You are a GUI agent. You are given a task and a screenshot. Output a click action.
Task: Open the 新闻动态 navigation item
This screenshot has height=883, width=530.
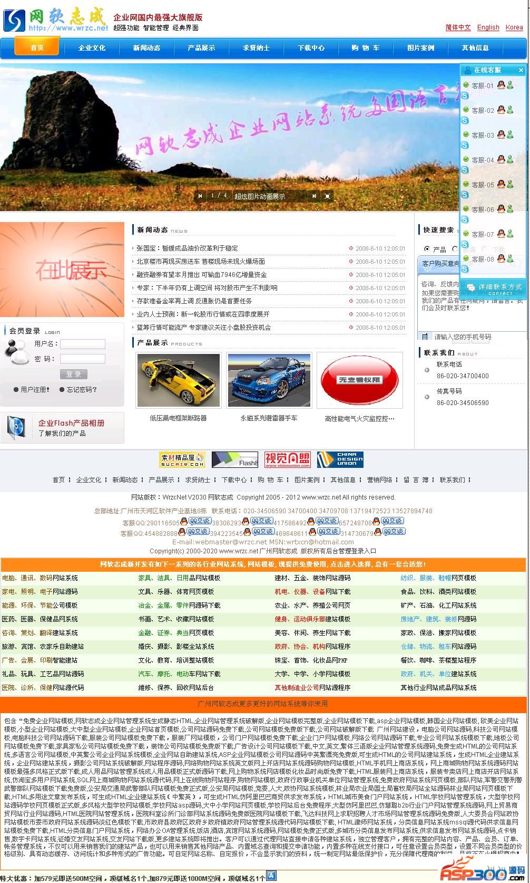pyautogui.click(x=146, y=48)
